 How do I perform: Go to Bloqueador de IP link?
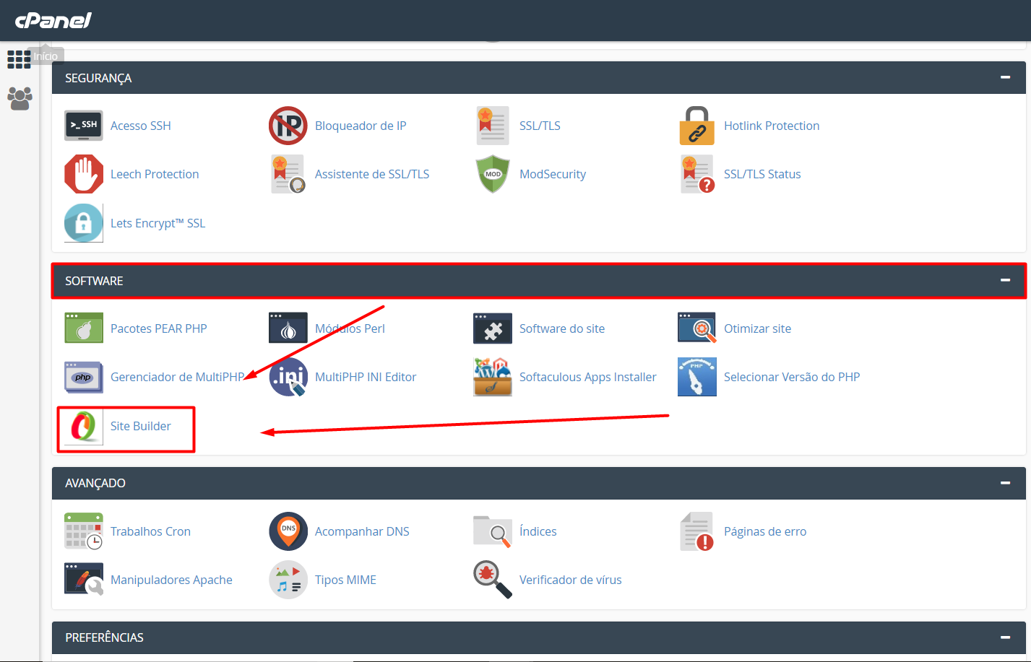361,126
